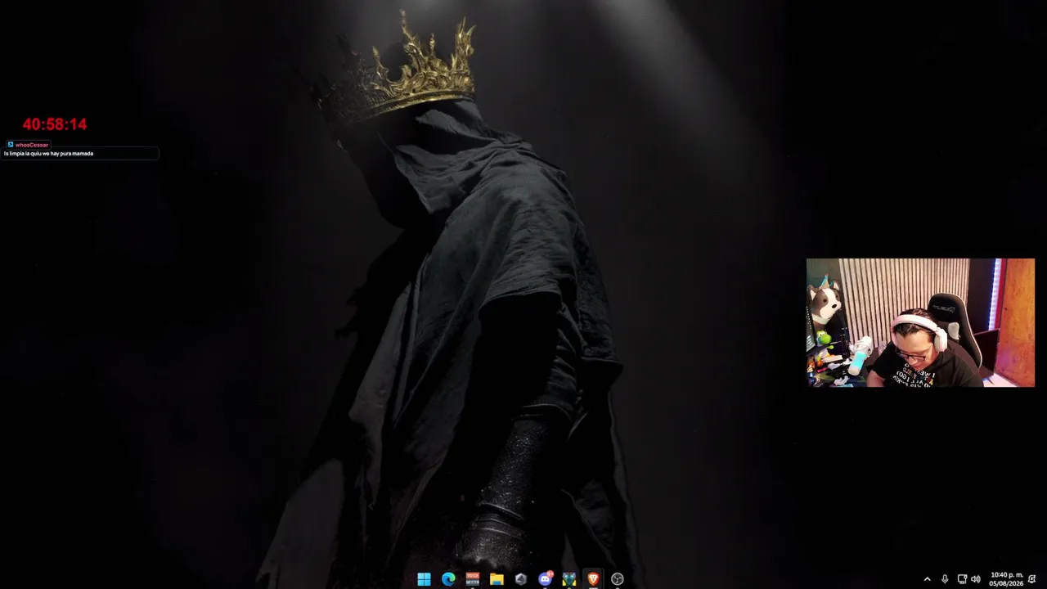1047x589 pixels.
Task: Open the green creature icon app in the taskbar
Action: 569,579
